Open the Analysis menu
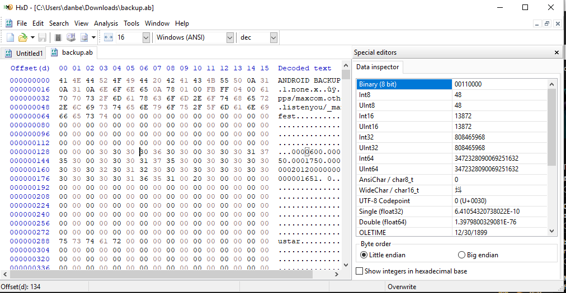The height and width of the screenshot is (293, 566). (x=106, y=23)
